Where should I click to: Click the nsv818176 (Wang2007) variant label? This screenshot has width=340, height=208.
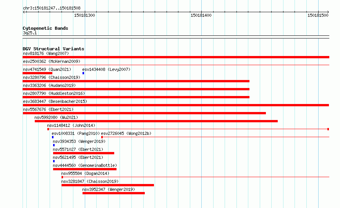(46, 53)
